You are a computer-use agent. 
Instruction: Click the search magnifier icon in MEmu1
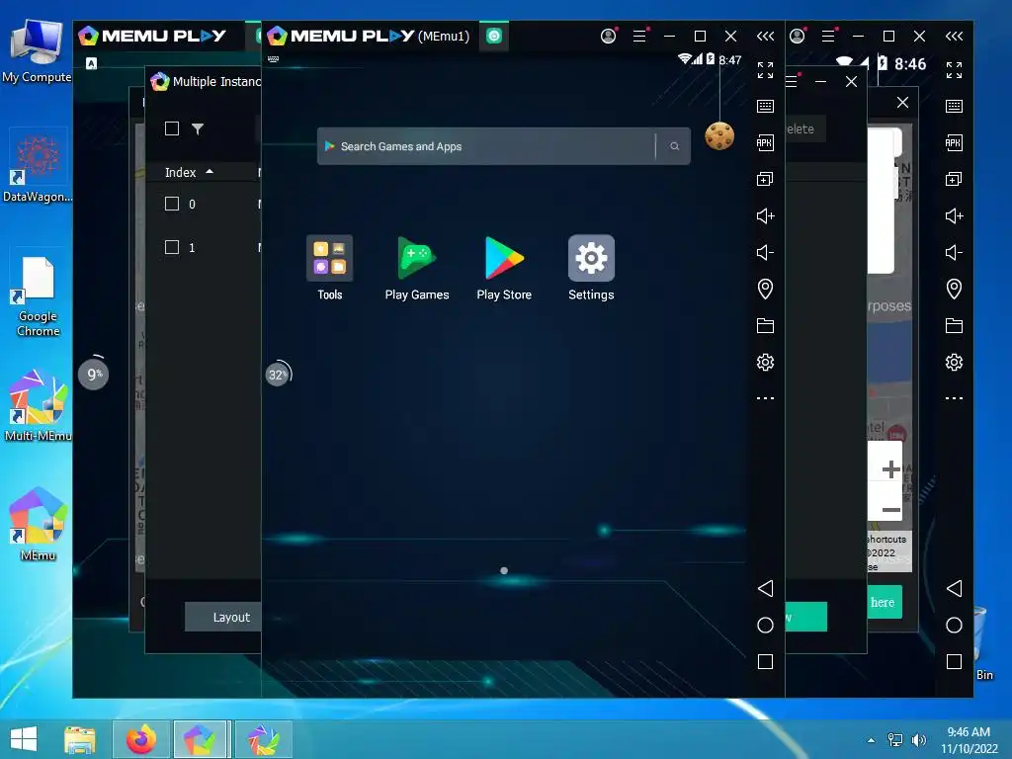click(x=674, y=146)
